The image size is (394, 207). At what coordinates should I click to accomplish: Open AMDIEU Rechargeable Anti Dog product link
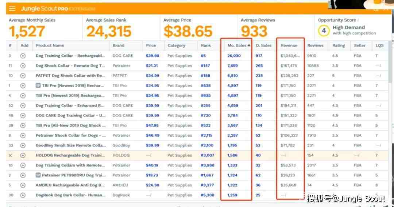tap(70, 185)
